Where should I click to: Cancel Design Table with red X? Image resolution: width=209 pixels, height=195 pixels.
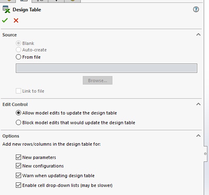[x=16, y=21]
